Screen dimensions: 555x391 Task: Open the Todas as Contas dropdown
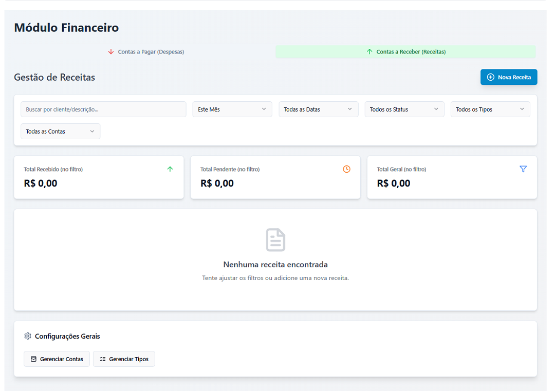pyautogui.click(x=61, y=132)
